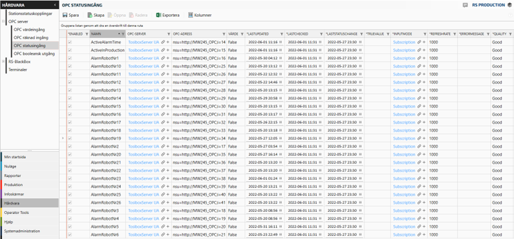Toggle Enabled checkbox for AlarmRobotNr2
Screen dimensions: 514x239
pyautogui.click(x=70, y=147)
